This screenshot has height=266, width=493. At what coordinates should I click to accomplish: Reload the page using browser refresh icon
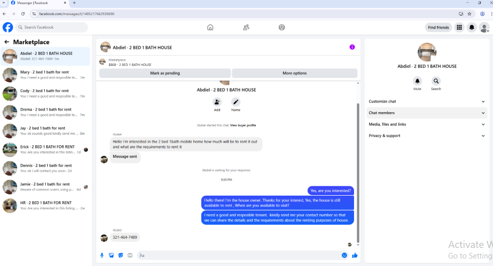[x=23, y=14]
